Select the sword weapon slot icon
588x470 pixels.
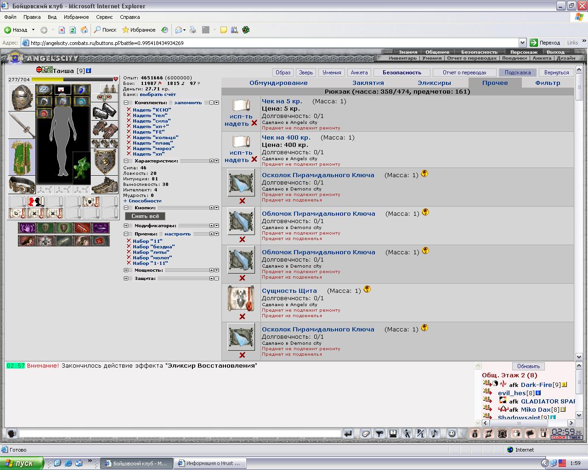click(x=22, y=125)
